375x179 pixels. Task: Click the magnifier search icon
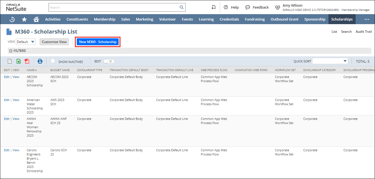(182, 7)
